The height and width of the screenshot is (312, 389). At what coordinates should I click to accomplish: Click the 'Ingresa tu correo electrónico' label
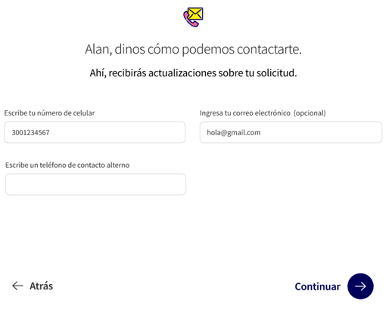click(245, 113)
